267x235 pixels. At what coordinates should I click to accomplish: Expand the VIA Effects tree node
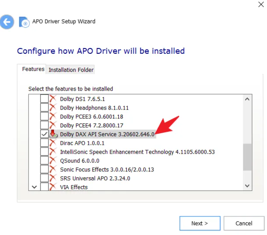[x=34, y=187]
